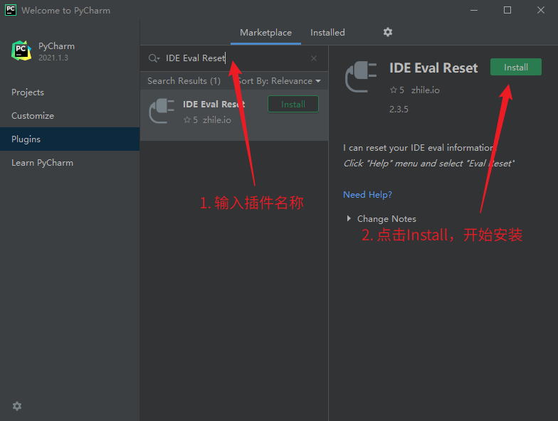Viewport: 558px width, 421px height.
Task: Click the plug icon in the search results list
Action: point(162,112)
